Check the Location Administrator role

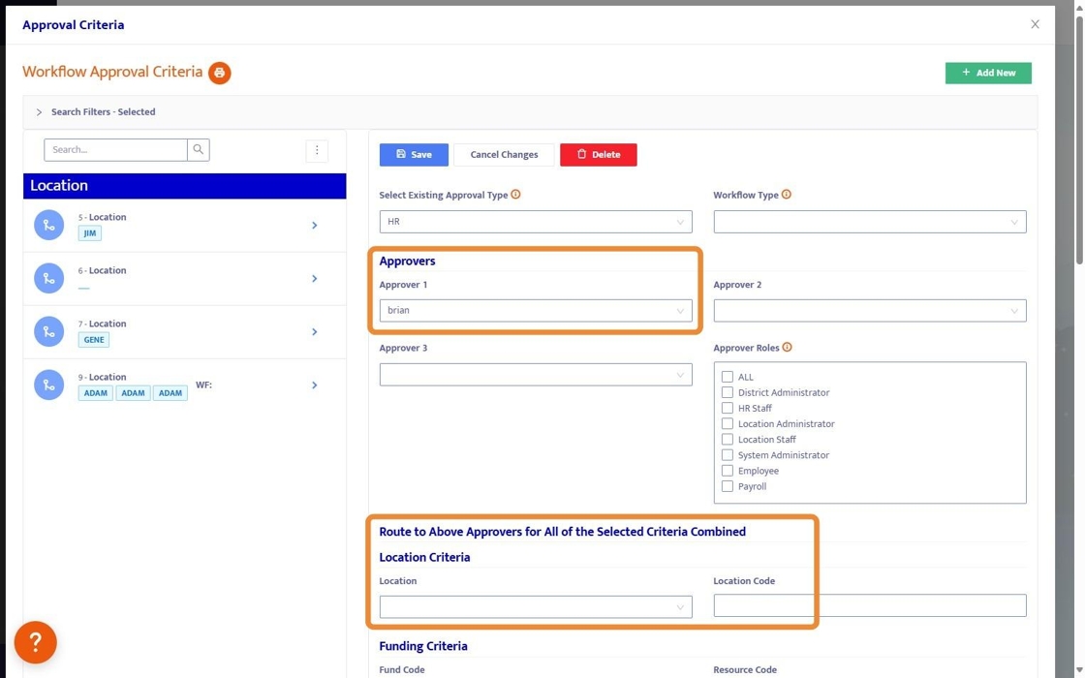pos(728,423)
